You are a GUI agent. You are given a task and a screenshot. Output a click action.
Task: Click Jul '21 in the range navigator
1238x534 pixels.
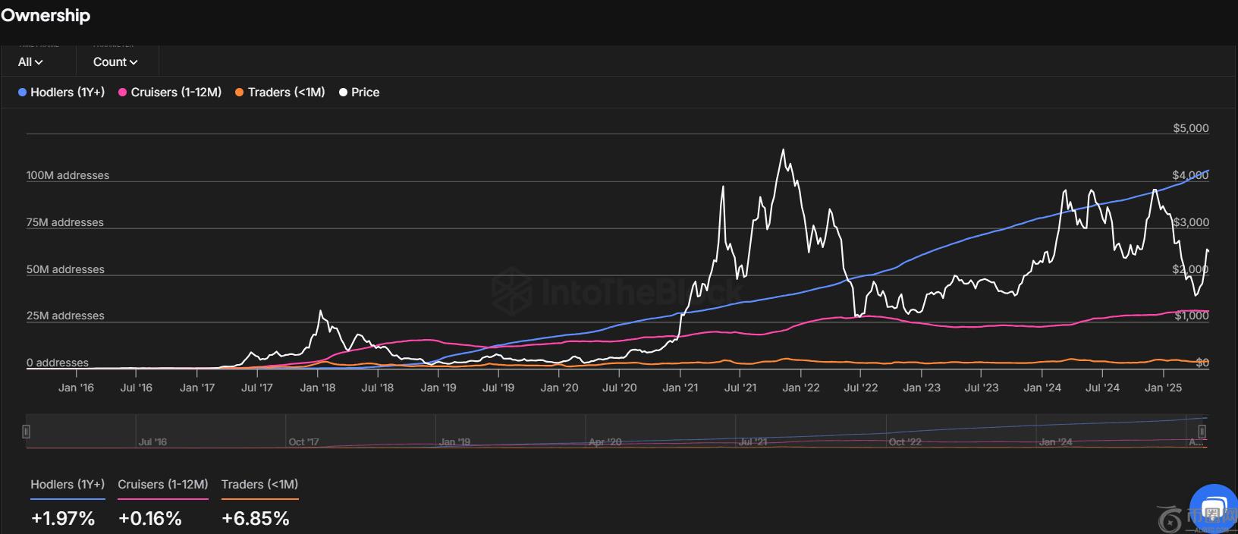[x=753, y=441]
